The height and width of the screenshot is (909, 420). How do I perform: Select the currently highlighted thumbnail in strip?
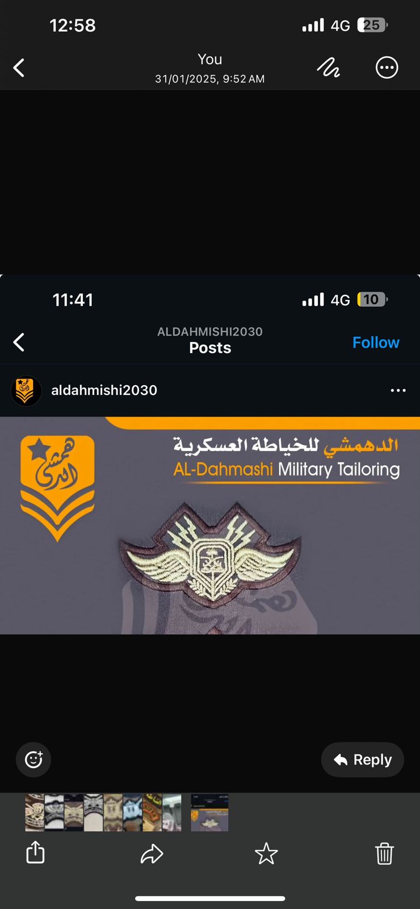point(209,812)
